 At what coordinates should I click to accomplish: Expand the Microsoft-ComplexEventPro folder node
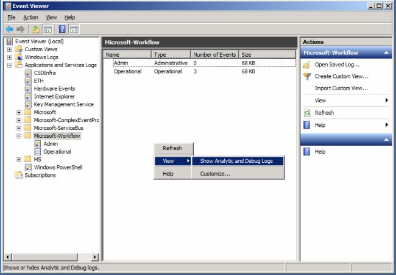pyautogui.click(x=19, y=120)
